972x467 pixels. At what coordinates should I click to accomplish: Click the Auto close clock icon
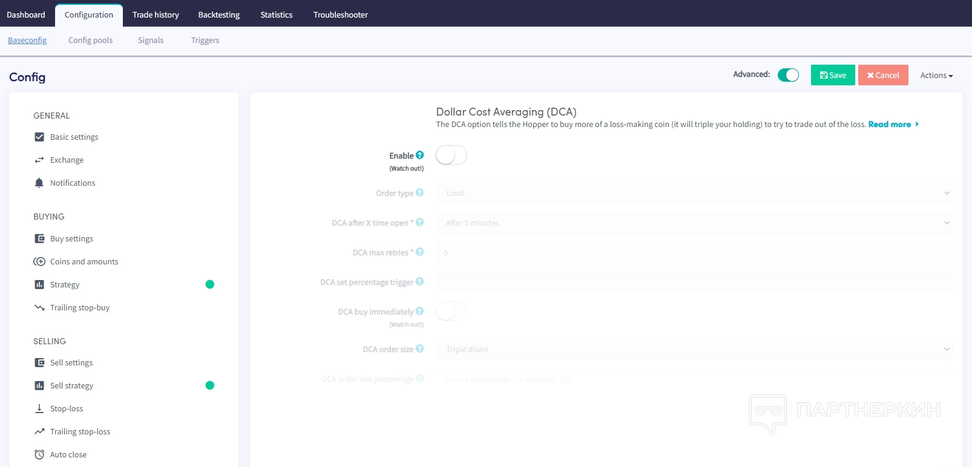39,455
